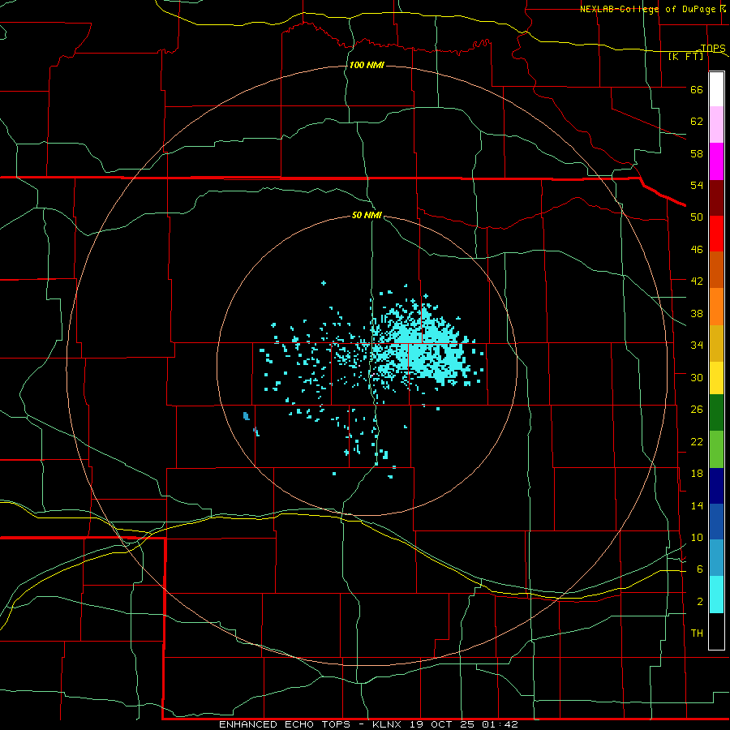Click the TOPS legend title
Viewport: 730px width, 730px height.
[713, 48]
